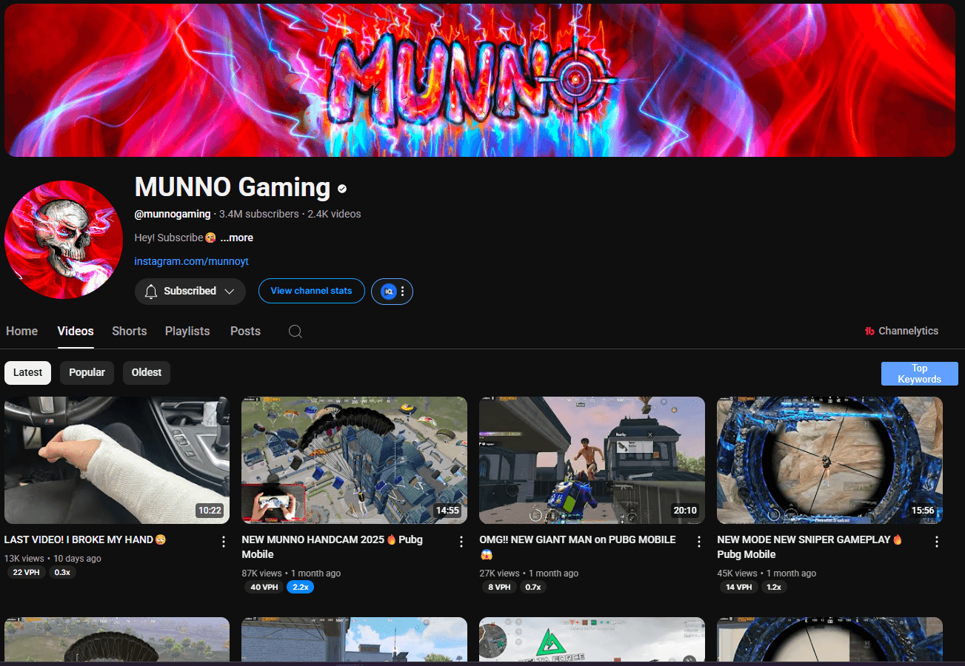Click the MUNNO channel banner image

tap(480, 80)
